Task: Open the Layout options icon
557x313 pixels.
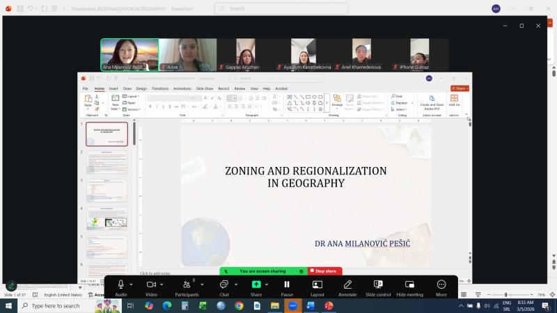Action: (317, 284)
